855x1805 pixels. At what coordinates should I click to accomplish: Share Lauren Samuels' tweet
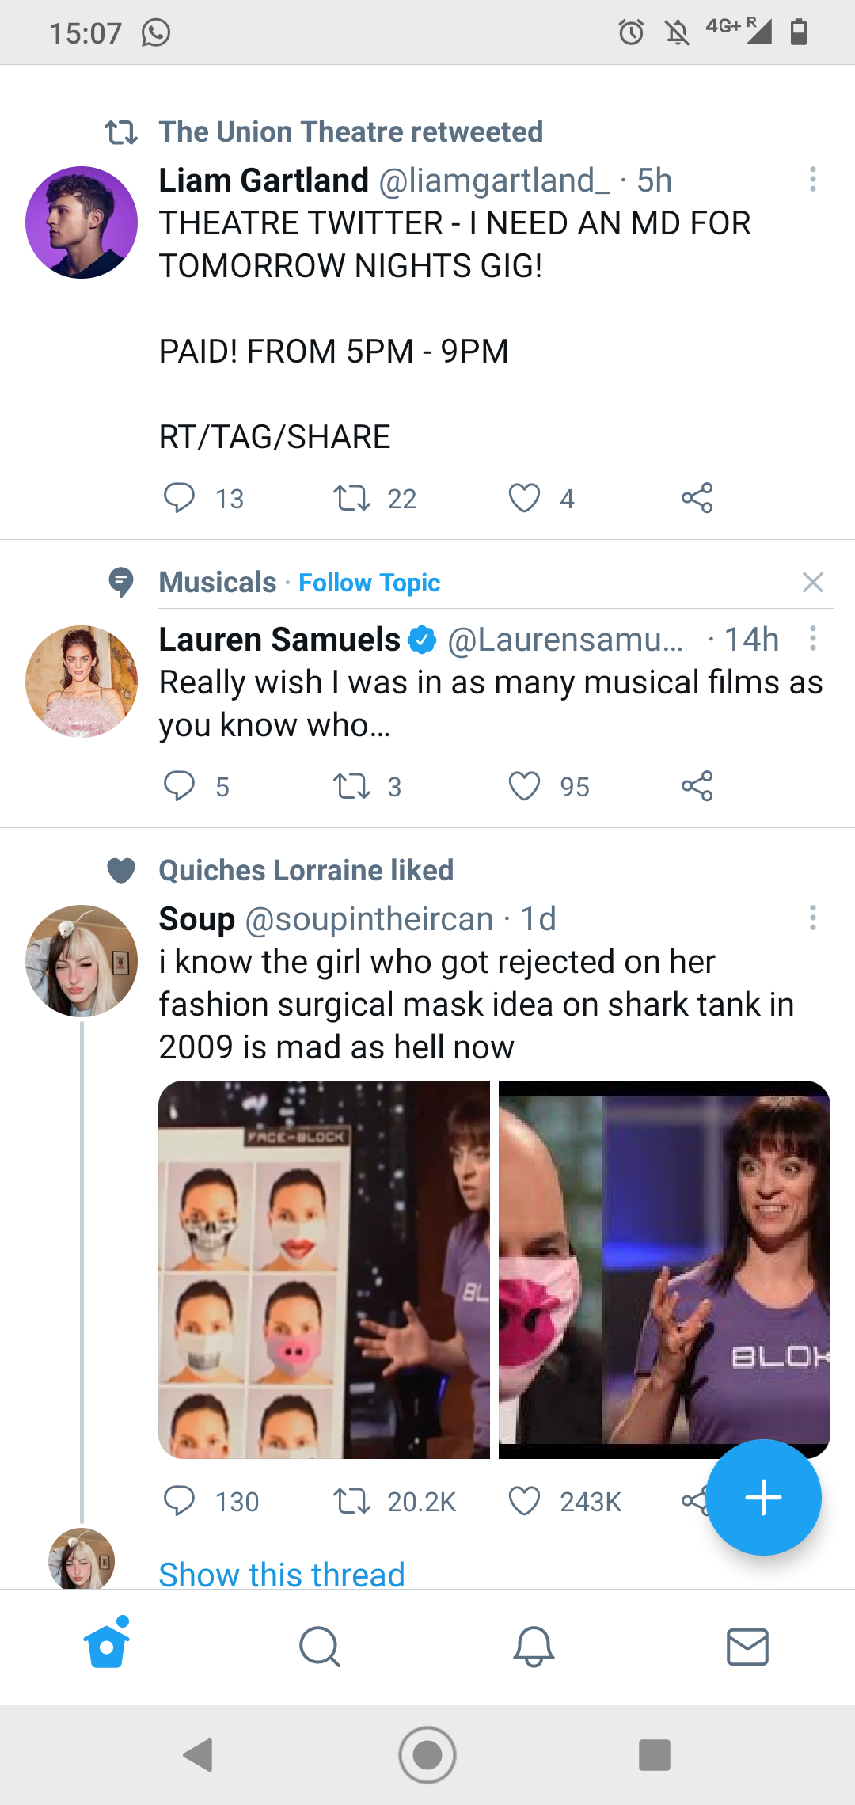tap(697, 786)
